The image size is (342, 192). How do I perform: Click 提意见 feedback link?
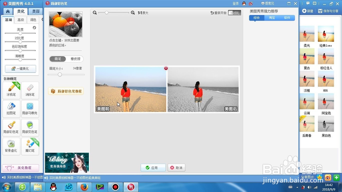[x=268, y=3]
